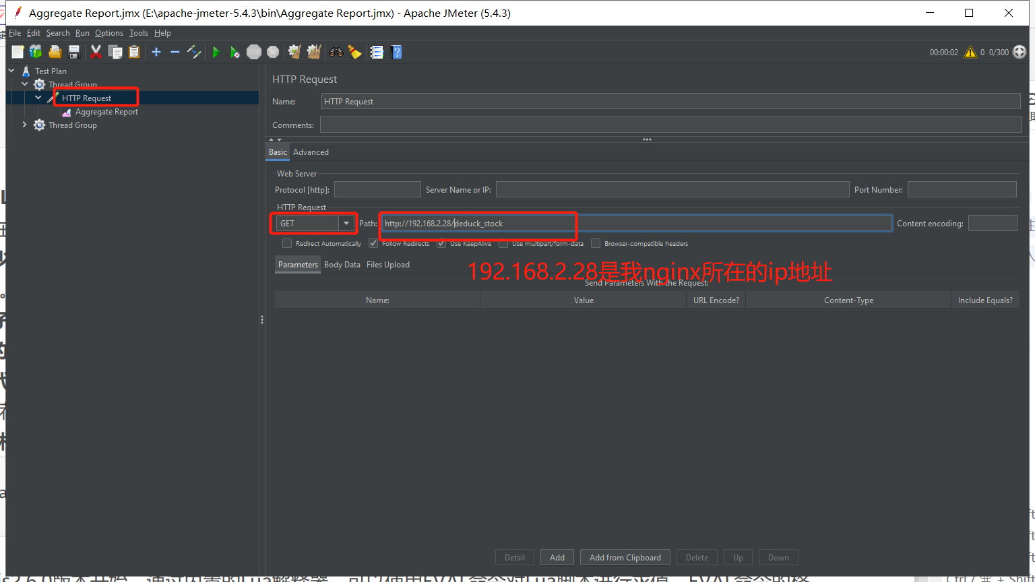The image size is (1035, 582).
Task: Click the Test Plan flask icon
Action: [26, 71]
